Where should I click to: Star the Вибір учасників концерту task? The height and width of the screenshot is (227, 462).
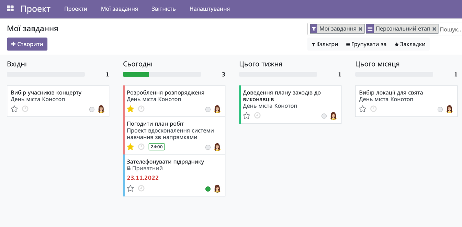(x=14, y=109)
